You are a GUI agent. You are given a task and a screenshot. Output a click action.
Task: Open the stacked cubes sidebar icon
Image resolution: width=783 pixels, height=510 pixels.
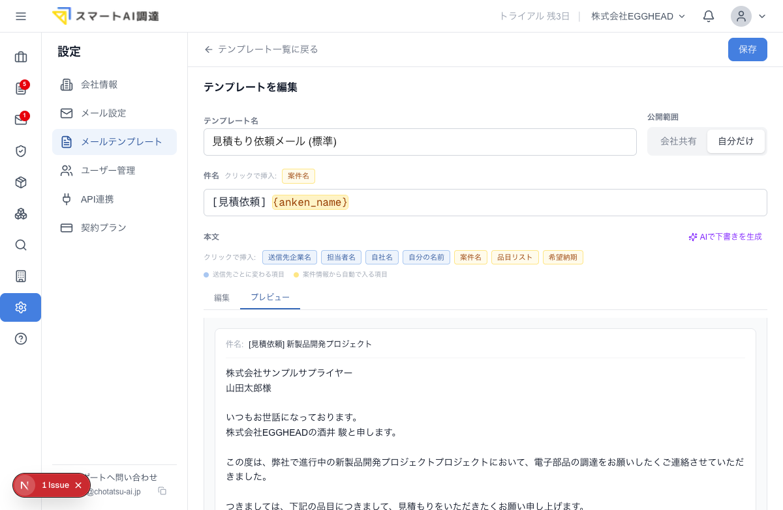pos(21,214)
